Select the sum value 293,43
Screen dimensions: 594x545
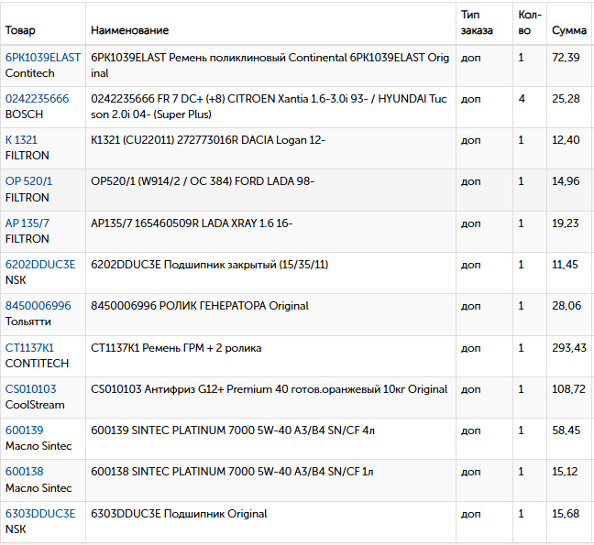(569, 348)
